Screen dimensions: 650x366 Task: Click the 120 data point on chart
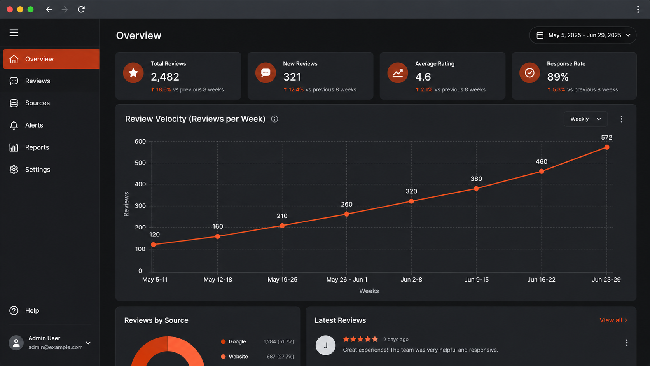[x=154, y=245]
